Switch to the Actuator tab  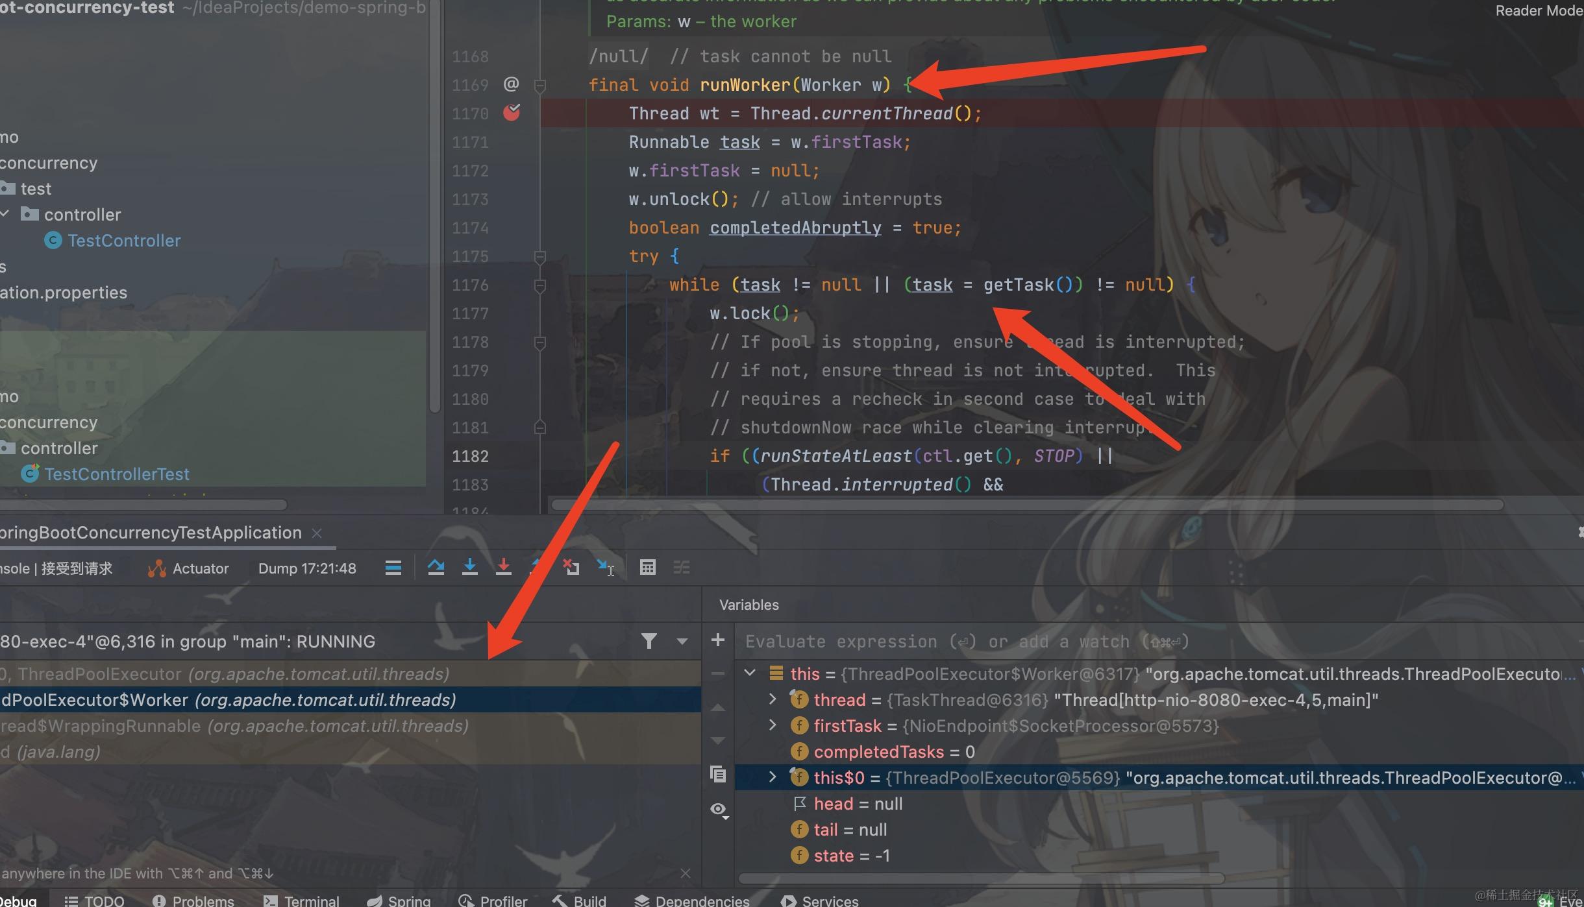[188, 568]
